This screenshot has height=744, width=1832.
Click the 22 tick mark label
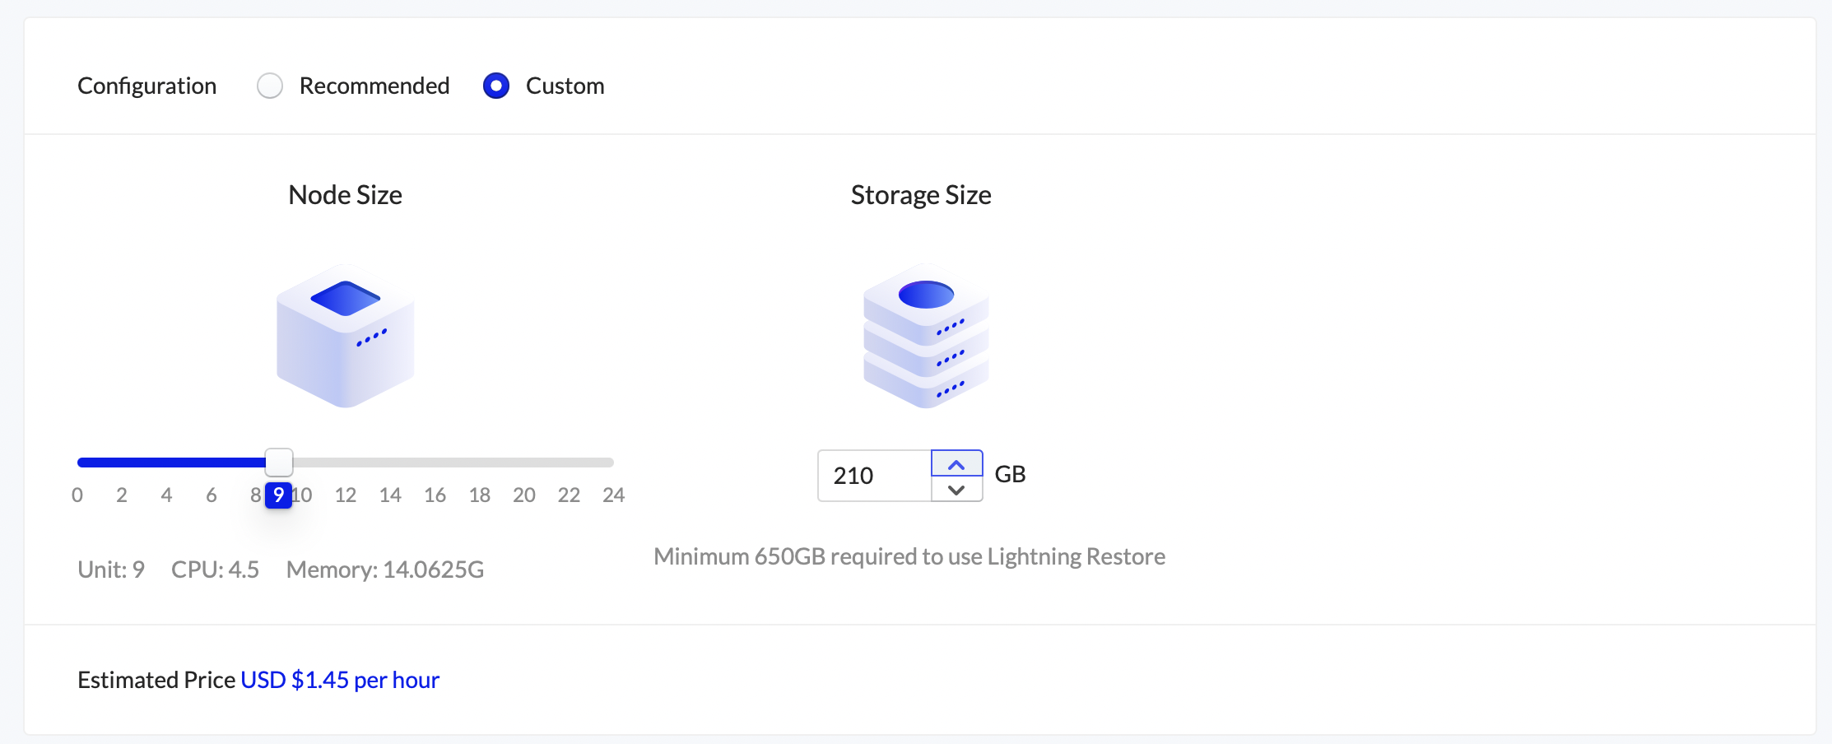coord(569,495)
